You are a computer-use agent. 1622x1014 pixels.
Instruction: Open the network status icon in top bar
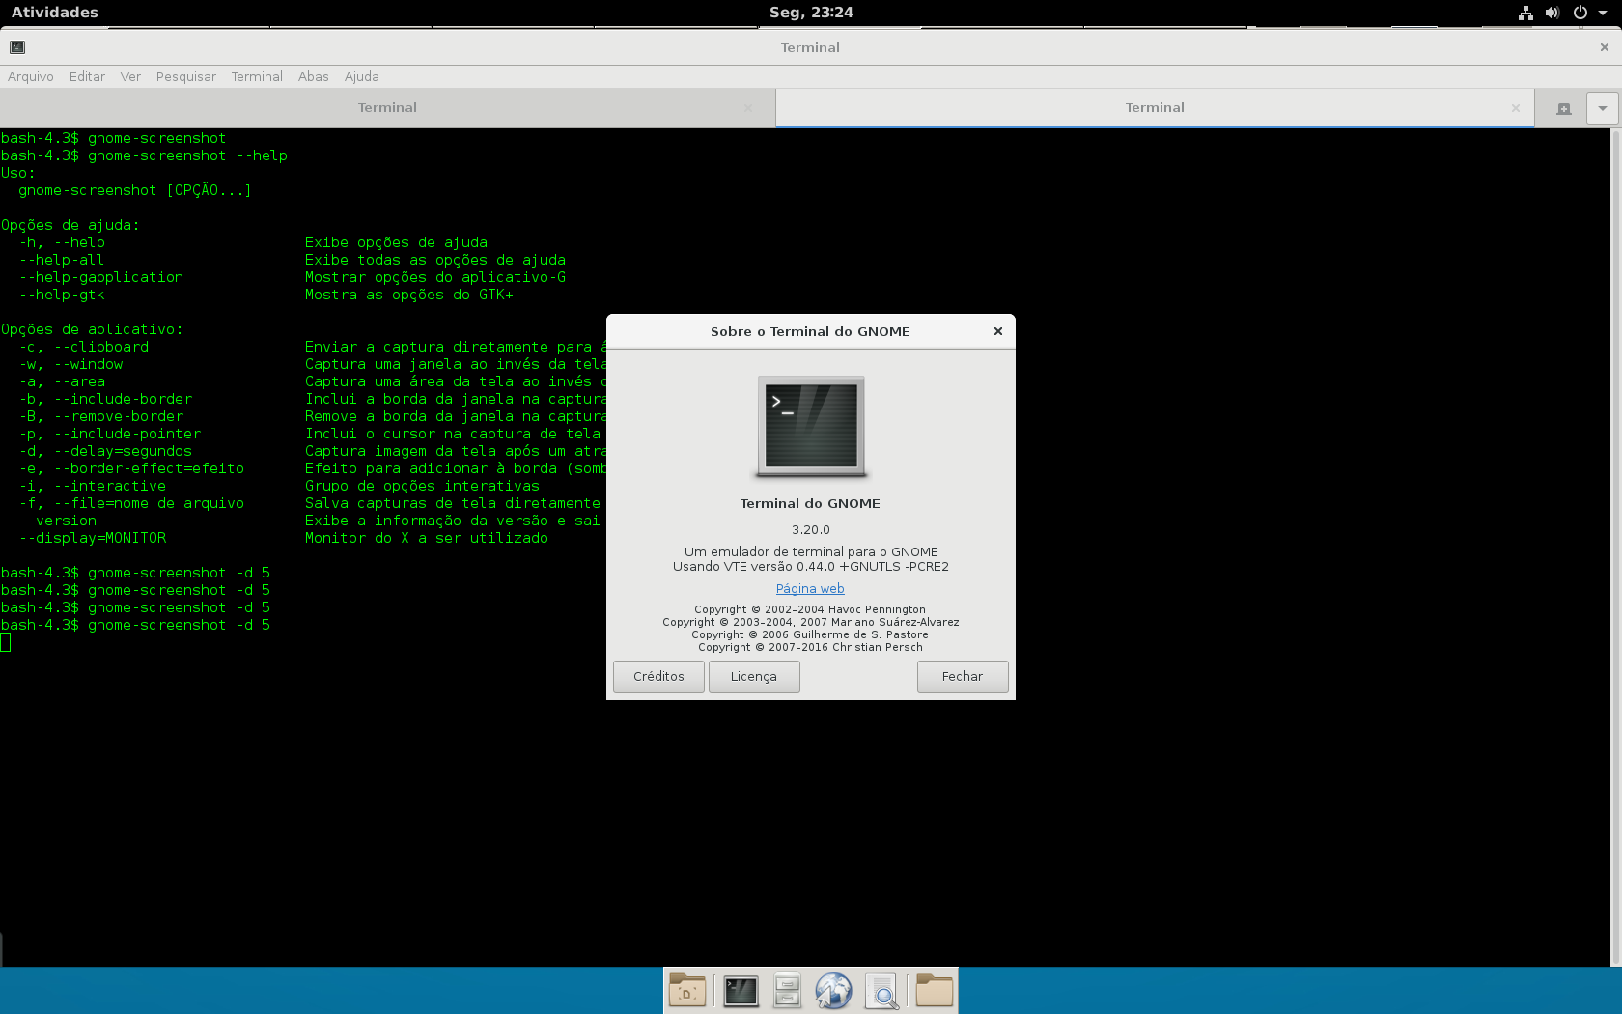(x=1525, y=13)
